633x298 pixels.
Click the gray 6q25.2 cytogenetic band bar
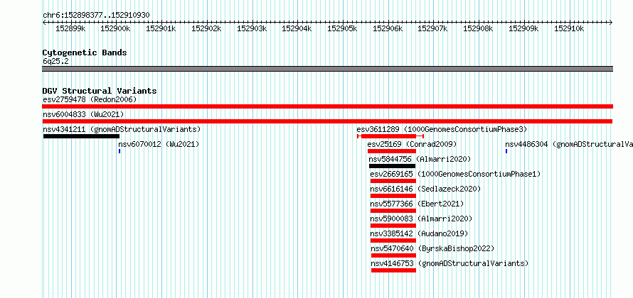327,69
